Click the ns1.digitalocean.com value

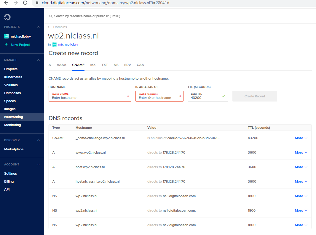[x=179, y=210]
